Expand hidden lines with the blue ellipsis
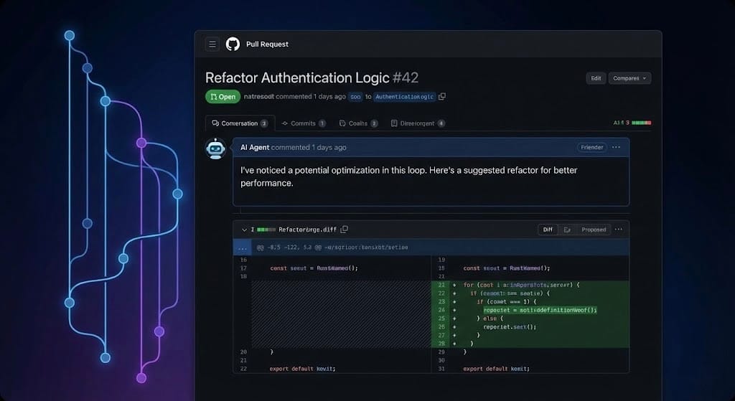Viewport: 735px width, 401px height. click(242, 247)
